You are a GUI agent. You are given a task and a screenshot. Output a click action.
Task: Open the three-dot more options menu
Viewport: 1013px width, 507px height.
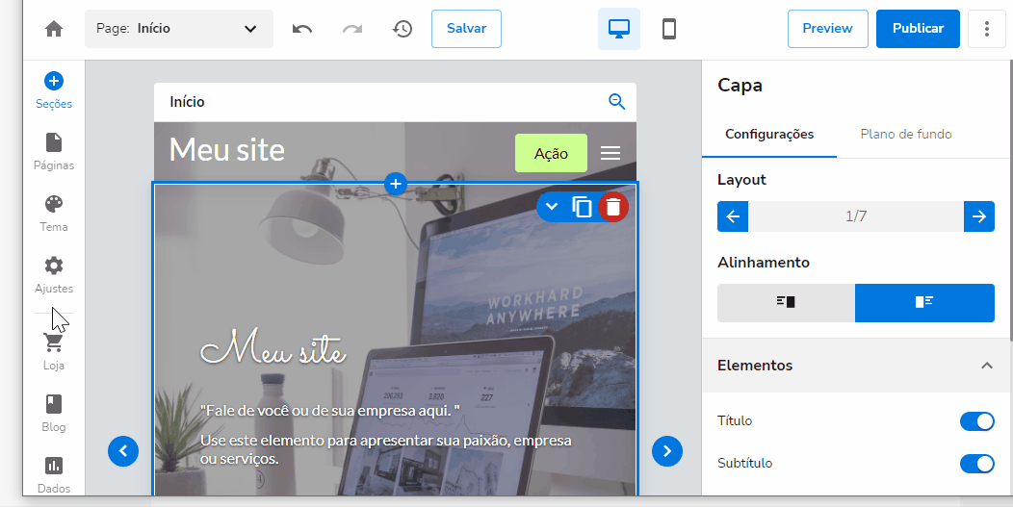986,29
